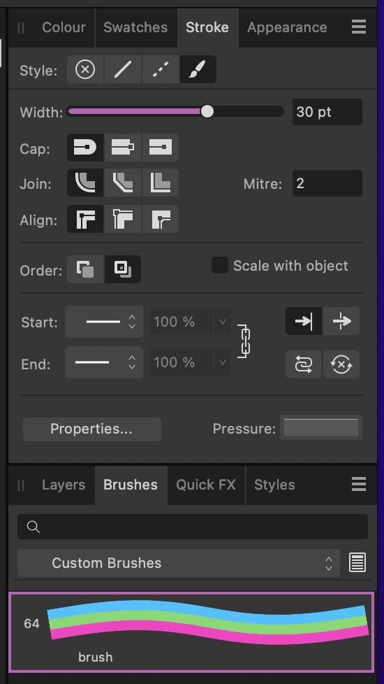Open the Start arrowhead style dropdown
The height and width of the screenshot is (684, 384).
(x=104, y=322)
